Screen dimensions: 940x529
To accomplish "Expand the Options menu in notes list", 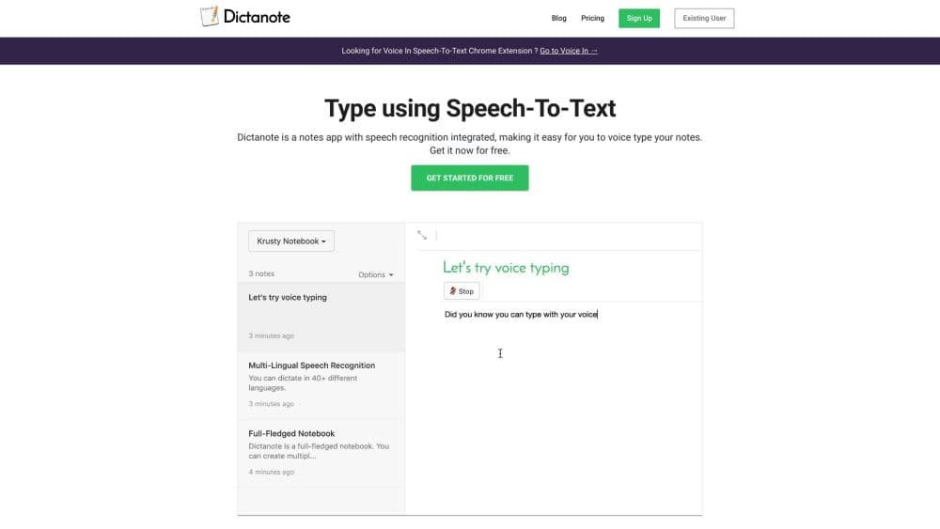I will pos(375,275).
